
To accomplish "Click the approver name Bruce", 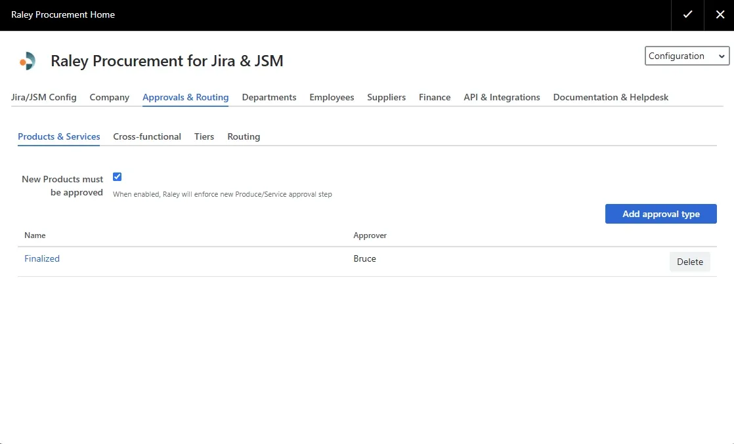I will pyautogui.click(x=364, y=259).
